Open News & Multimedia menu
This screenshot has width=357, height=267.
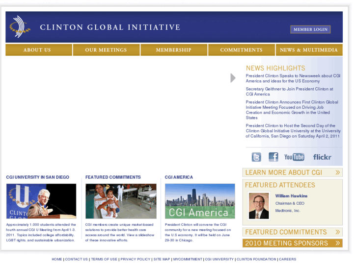click(x=309, y=50)
